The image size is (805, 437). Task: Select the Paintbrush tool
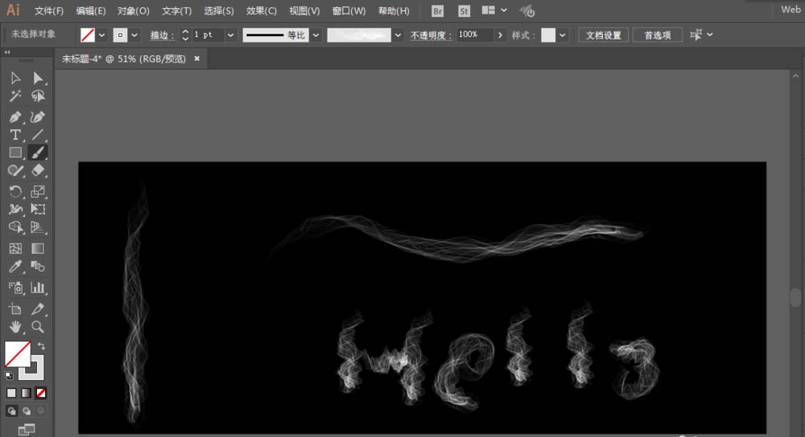point(38,153)
